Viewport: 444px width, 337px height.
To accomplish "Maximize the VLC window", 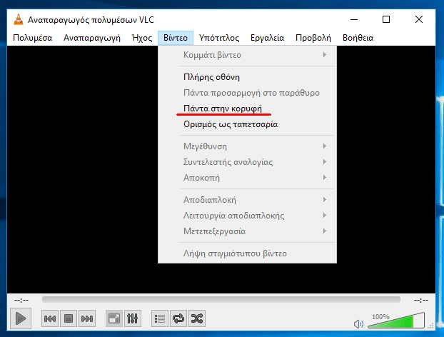I will coord(386,19).
